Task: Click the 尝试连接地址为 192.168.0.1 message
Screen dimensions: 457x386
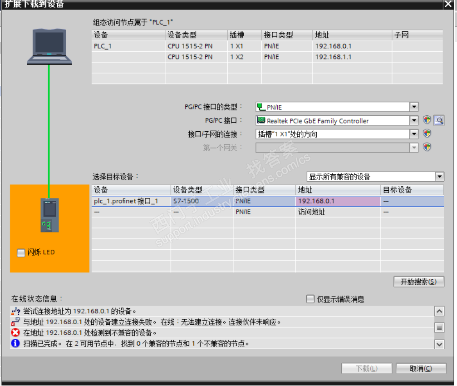Action: tap(80, 312)
